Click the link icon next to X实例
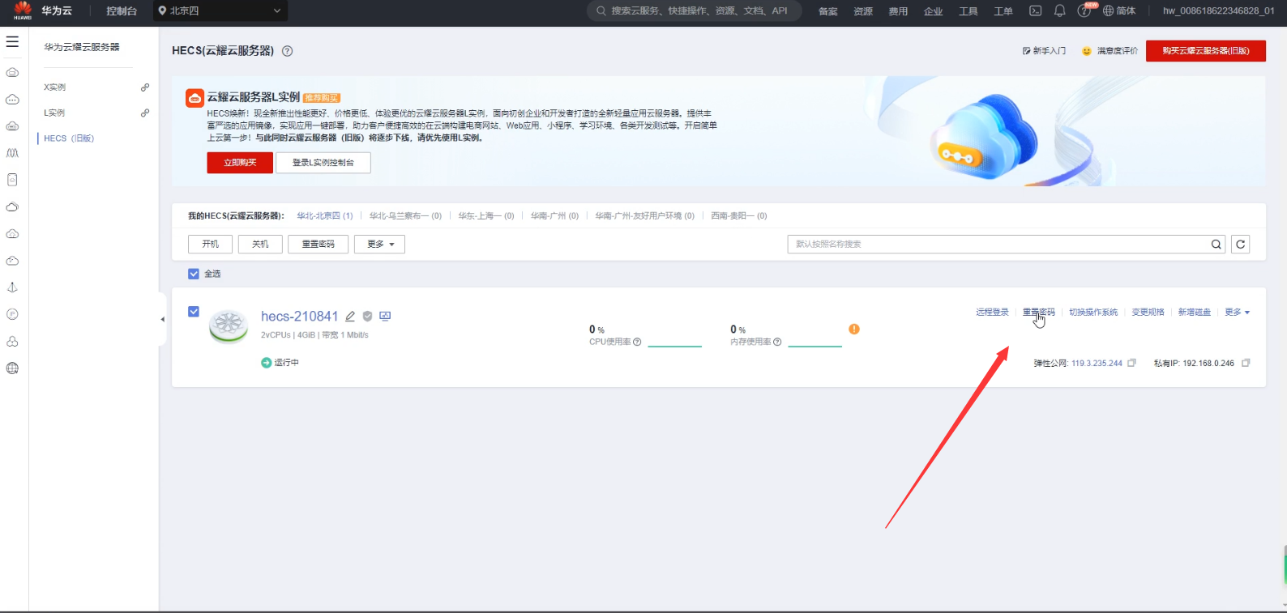The image size is (1287, 613). pyautogui.click(x=145, y=87)
